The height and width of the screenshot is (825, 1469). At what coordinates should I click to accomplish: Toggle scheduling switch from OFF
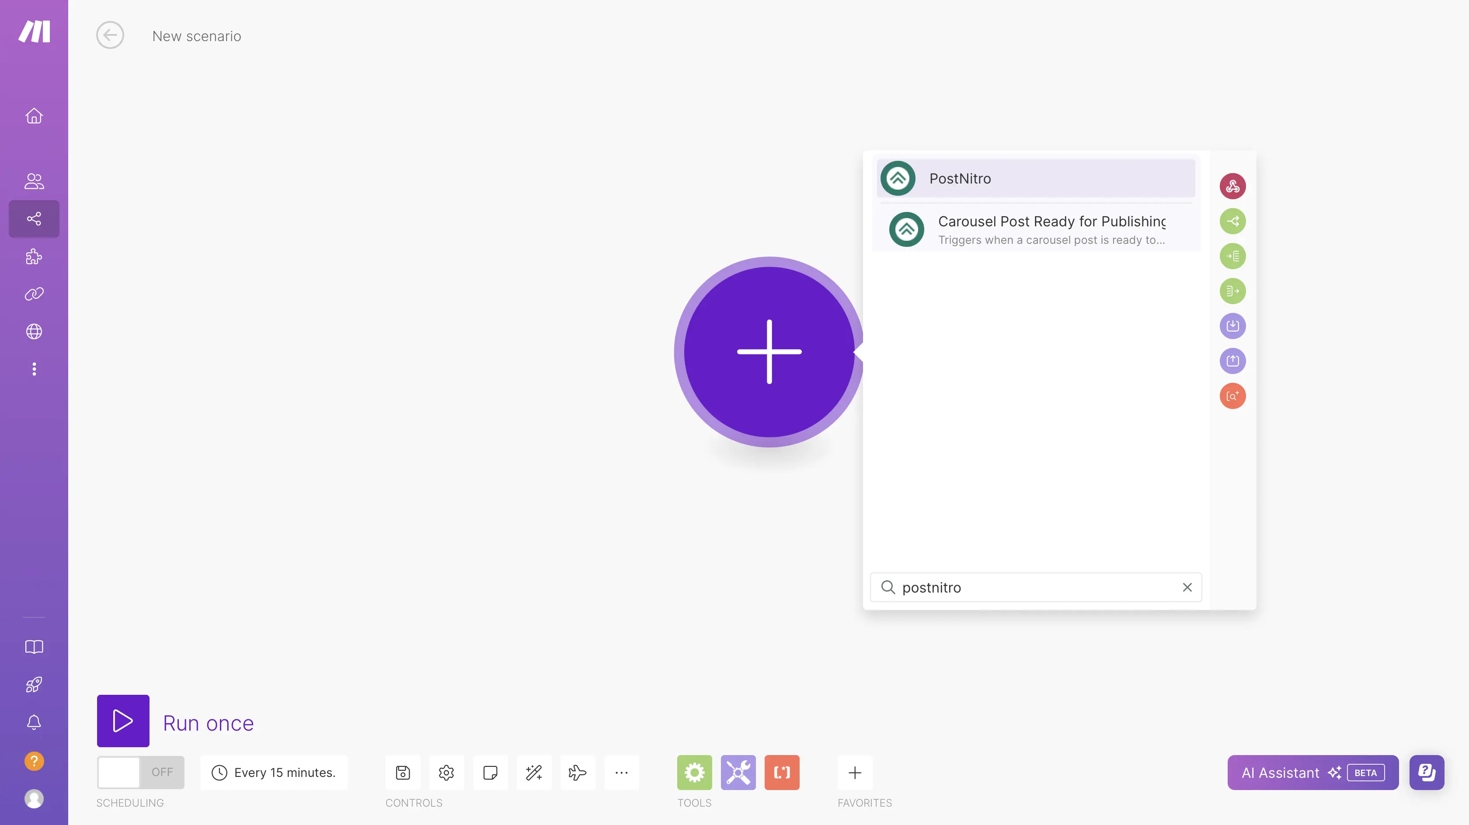pos(140,772)
